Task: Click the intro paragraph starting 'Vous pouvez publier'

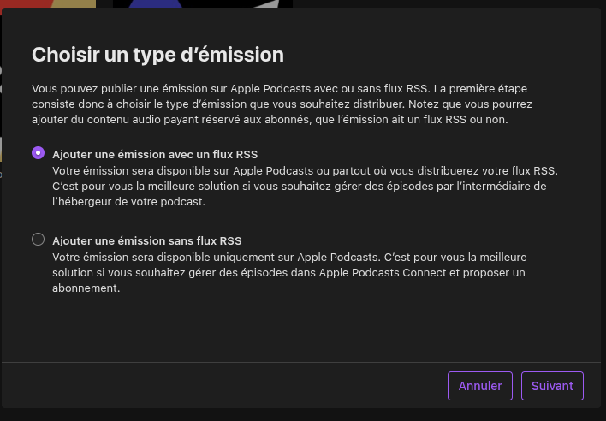Action: (x=282, y=104)
